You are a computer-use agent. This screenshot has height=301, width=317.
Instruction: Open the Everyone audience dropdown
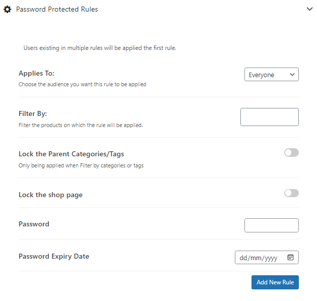pos(271,75)
